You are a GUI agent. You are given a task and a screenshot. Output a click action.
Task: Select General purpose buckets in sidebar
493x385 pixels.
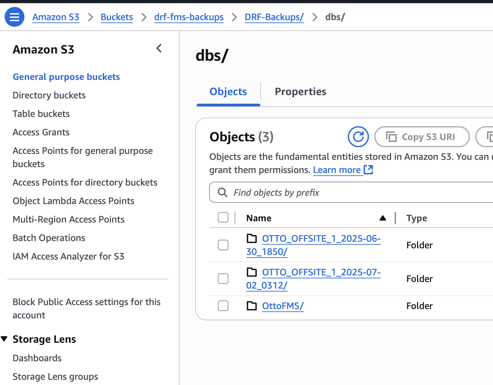pyautogui.click(x=66, y=77)
